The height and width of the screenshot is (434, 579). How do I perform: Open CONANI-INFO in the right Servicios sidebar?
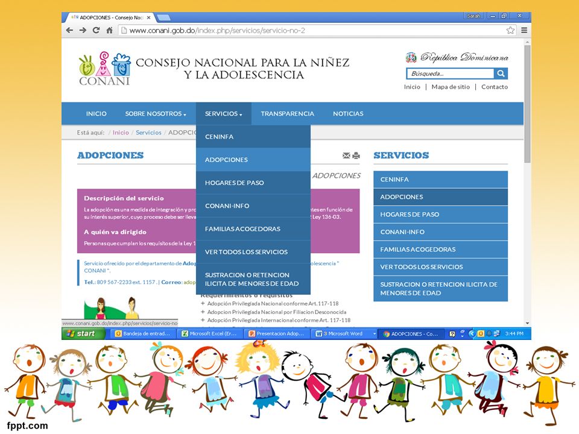pos(440,232)
